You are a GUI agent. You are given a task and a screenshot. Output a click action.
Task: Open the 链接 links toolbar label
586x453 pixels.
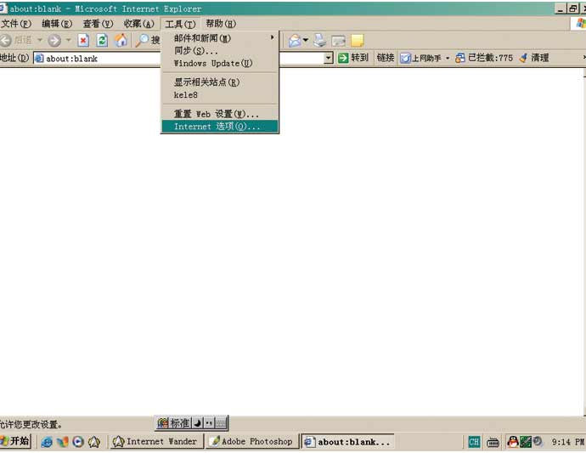pyautogui.click(x=386, y=58)
